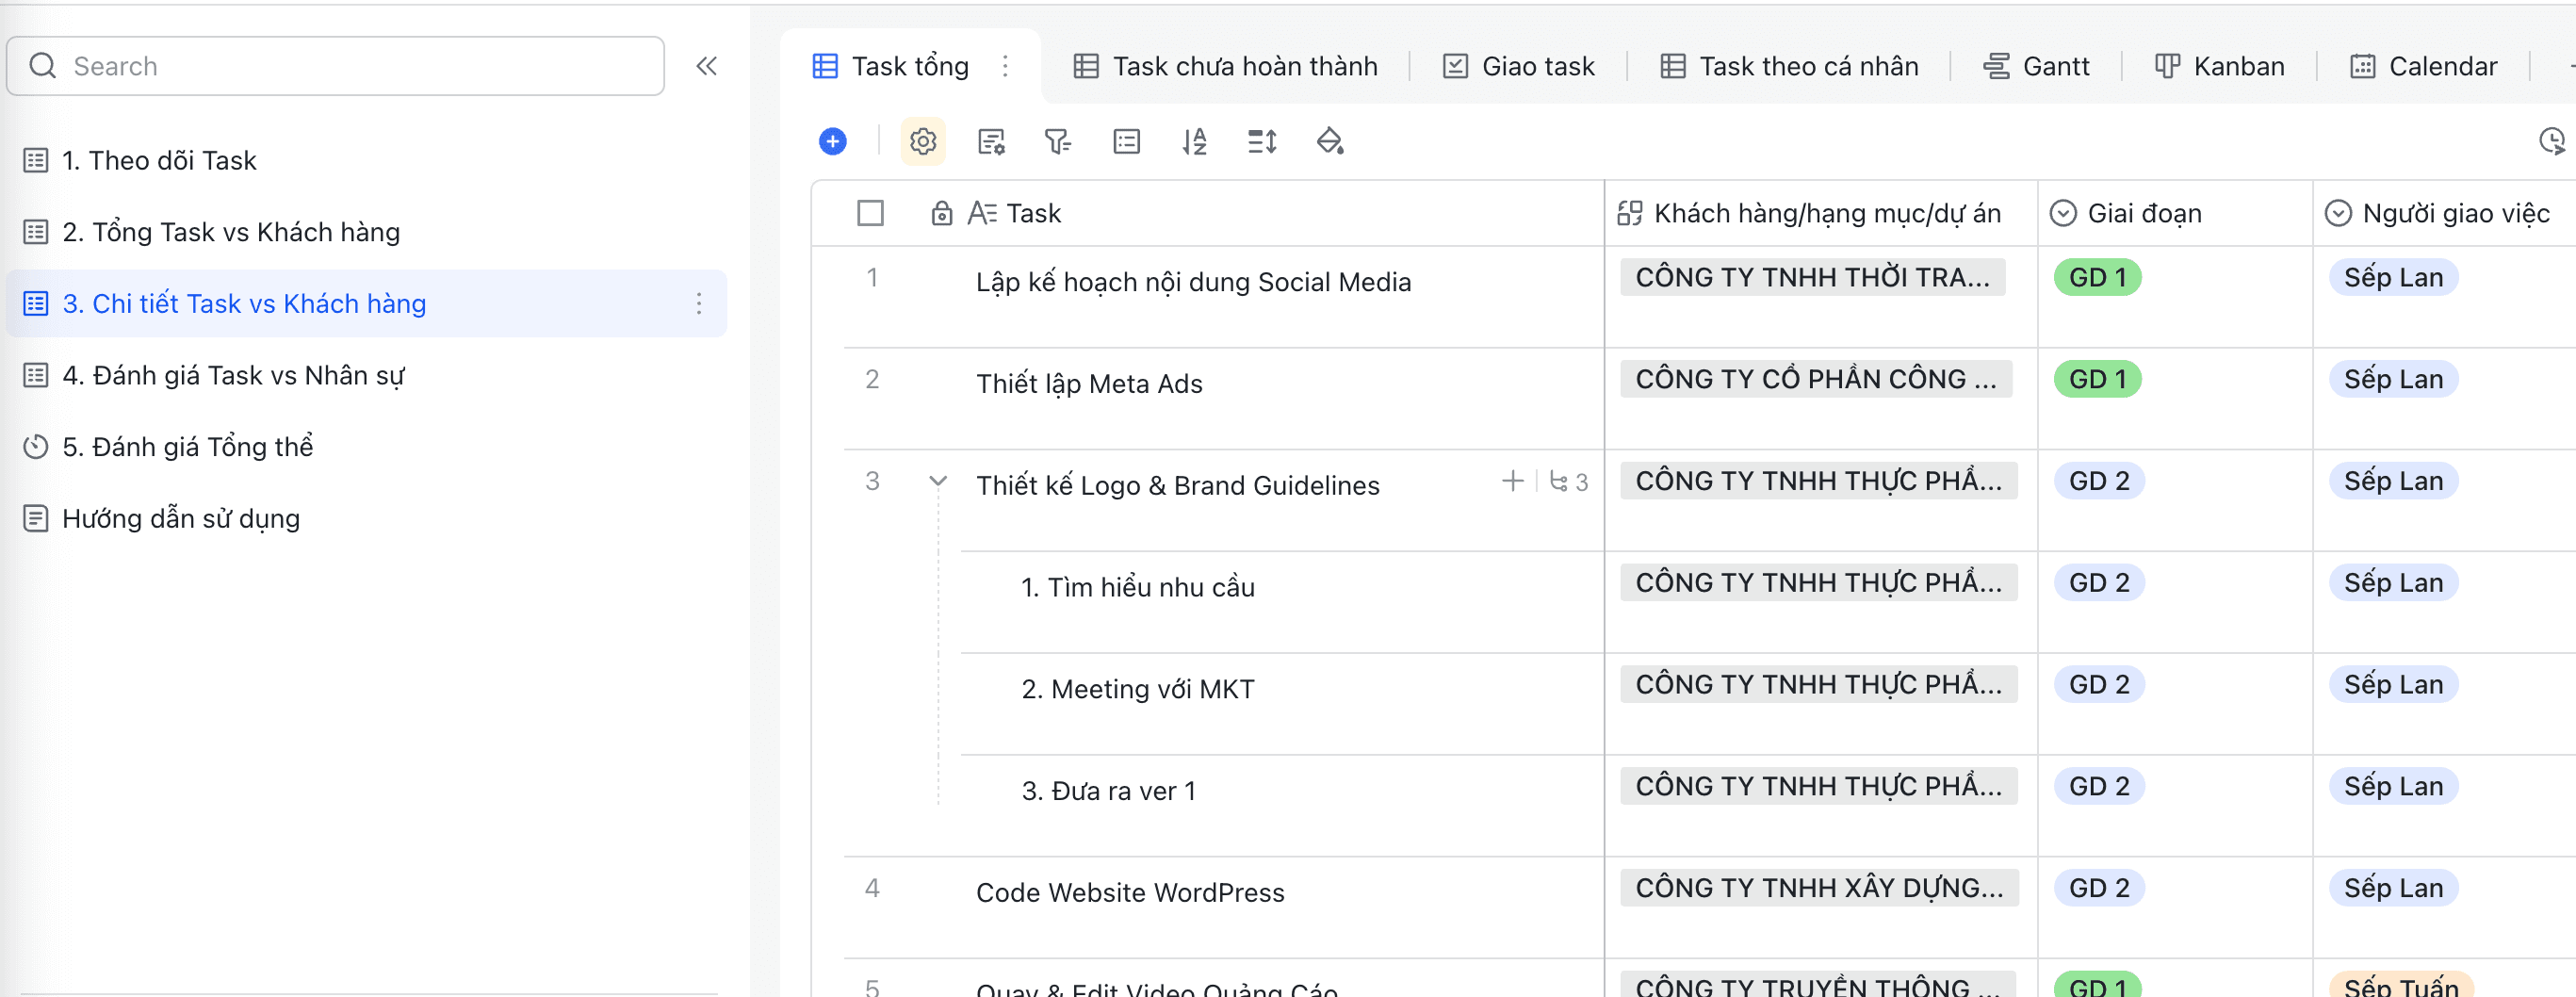
Task: Collapse the Thiết kế Logo subtask row
Action: point(937,481)
